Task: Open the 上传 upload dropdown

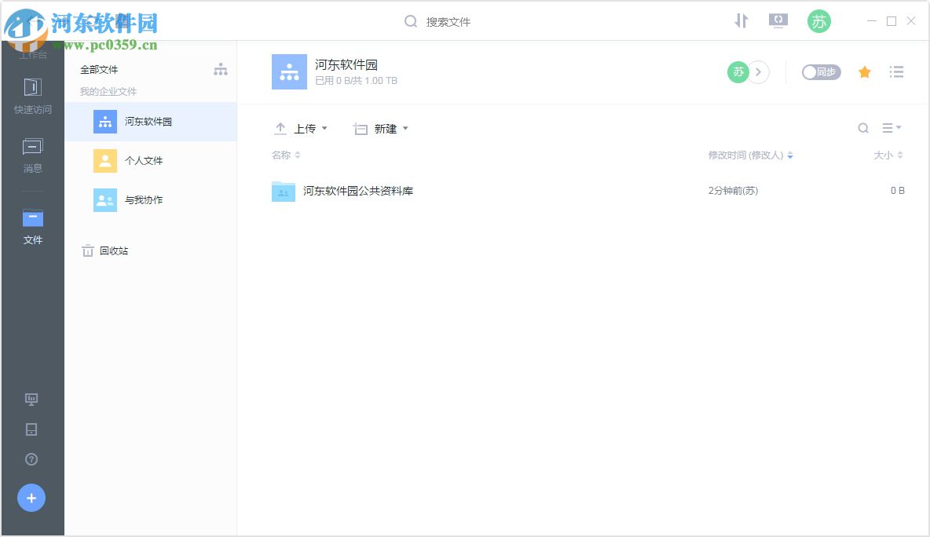Action: (x=301, y=128)
